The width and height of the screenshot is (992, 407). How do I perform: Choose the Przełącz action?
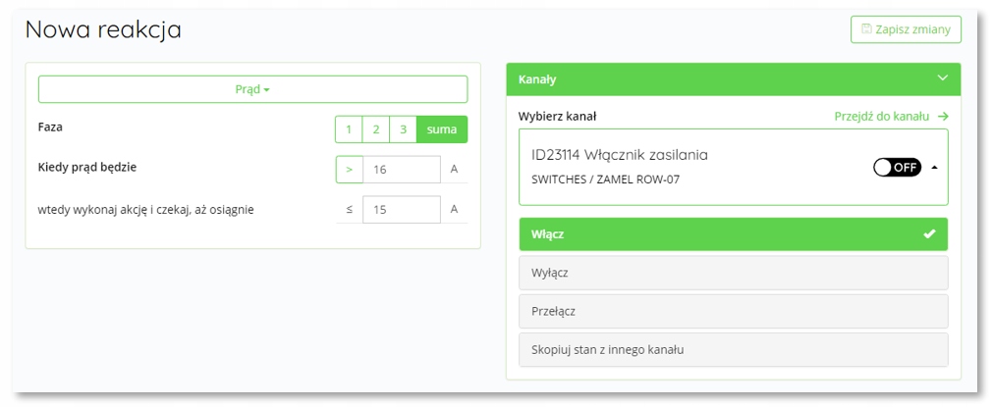click(733, 311)
